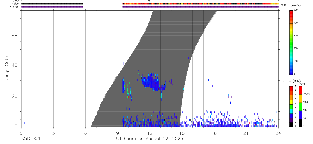Click the blue scatter cluster near hour 12, gate 30
The width and height of the screenshot is (313, 144).
pyautogui.click(x=153, y=82)
